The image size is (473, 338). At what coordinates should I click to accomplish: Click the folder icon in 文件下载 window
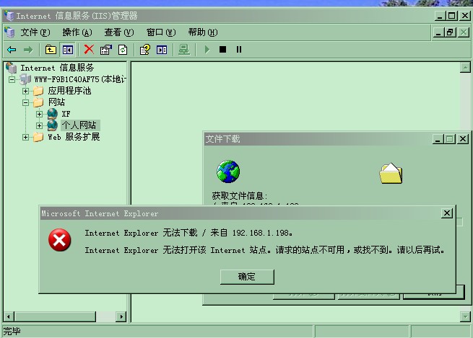click(391, 174)
